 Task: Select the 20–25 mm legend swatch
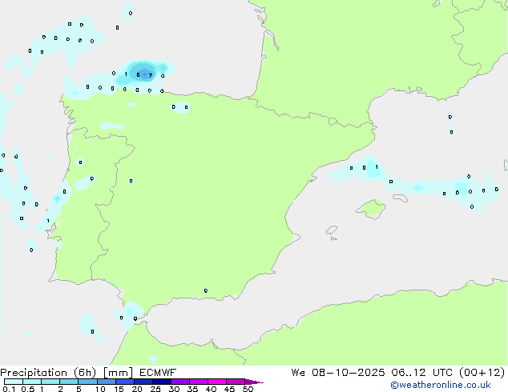[x=143, y=382]
